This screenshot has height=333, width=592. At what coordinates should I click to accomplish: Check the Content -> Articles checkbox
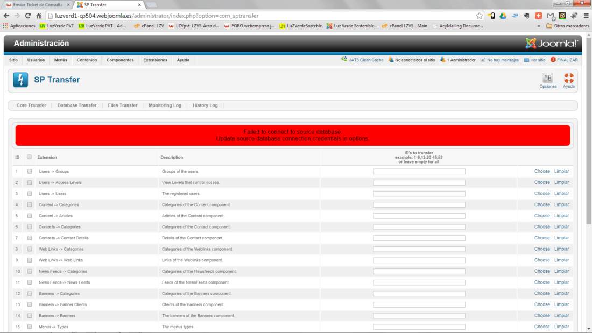[30, 216]
